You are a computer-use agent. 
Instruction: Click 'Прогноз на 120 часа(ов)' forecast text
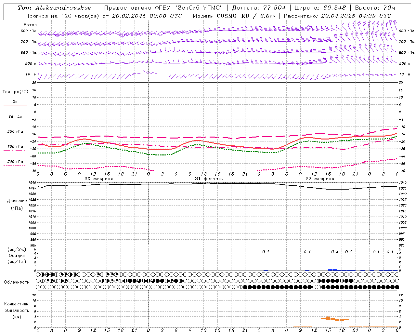pos(62,16)
